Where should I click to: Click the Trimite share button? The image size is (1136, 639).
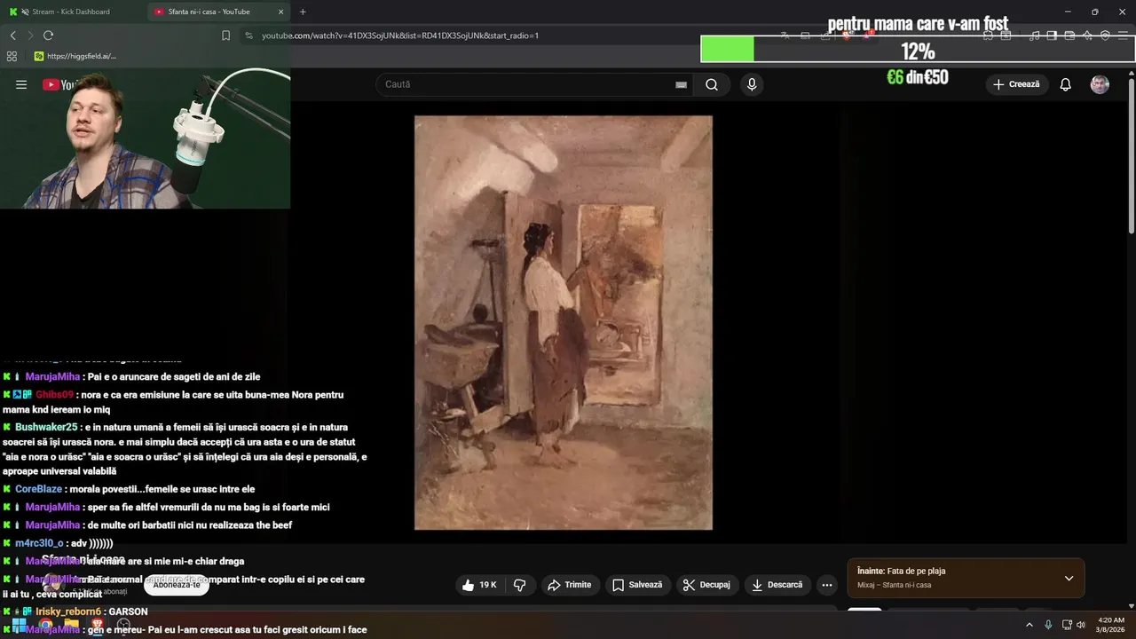(x=569, y=585)
